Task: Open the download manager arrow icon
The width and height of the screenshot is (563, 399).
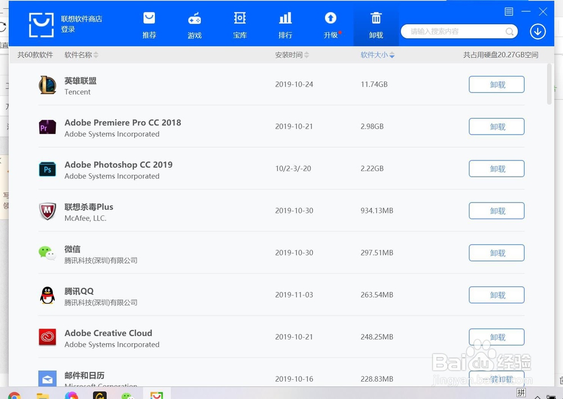Action: pos(538,32)
